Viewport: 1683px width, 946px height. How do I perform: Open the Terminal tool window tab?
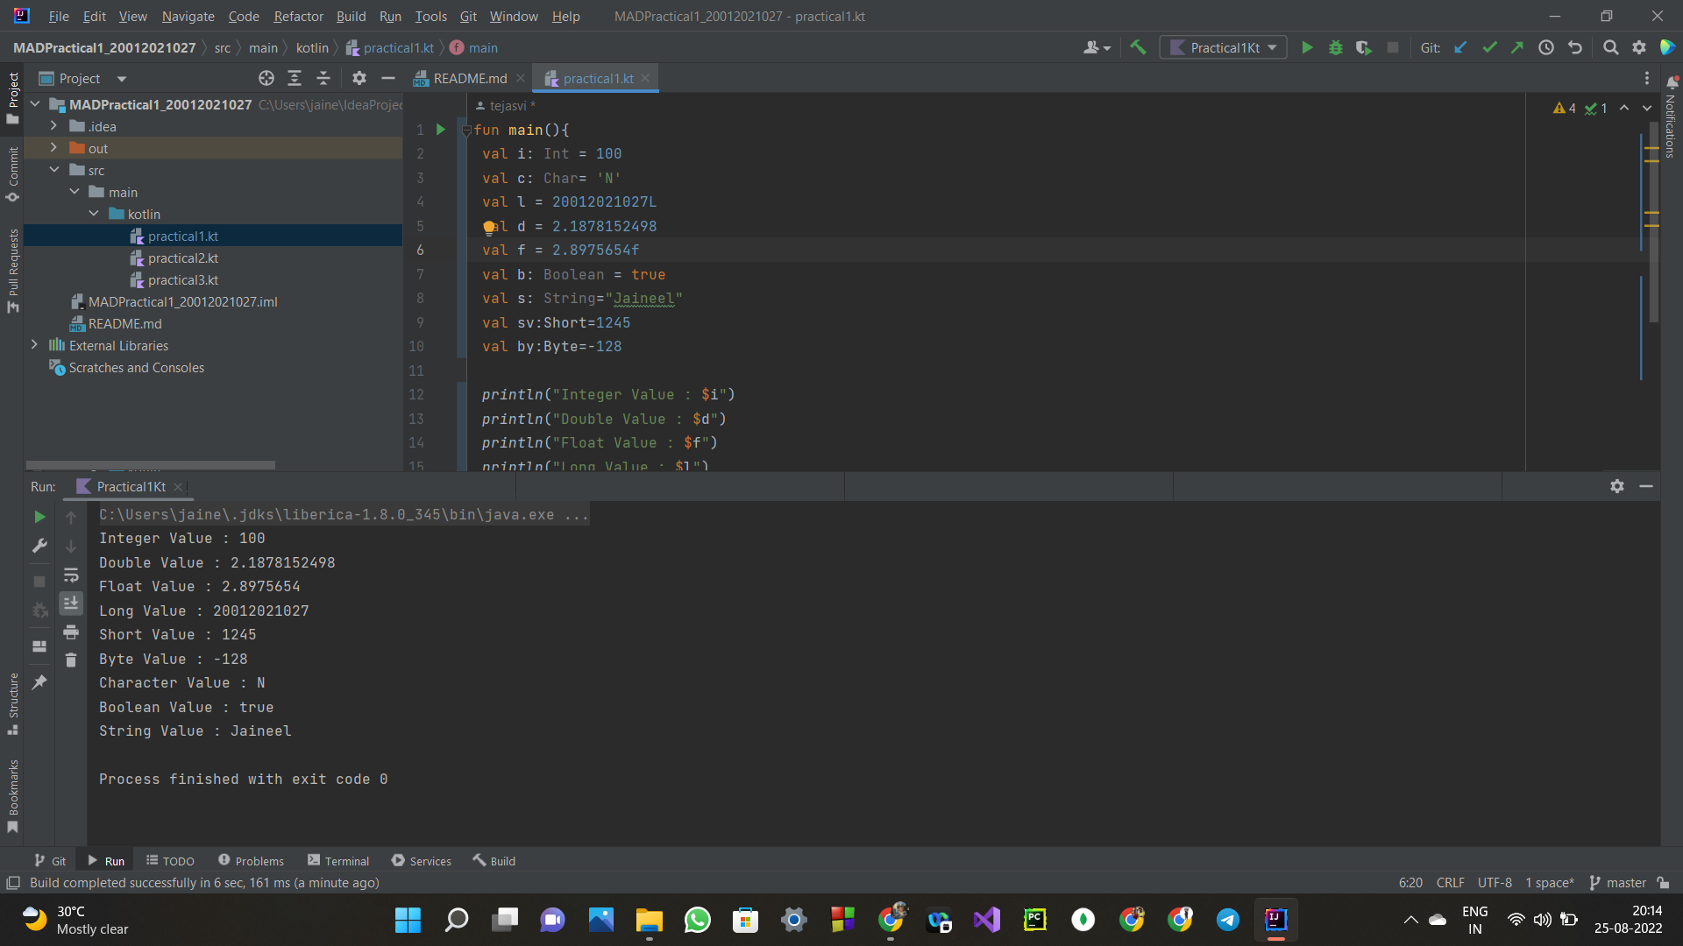click(x=338, y=861)
